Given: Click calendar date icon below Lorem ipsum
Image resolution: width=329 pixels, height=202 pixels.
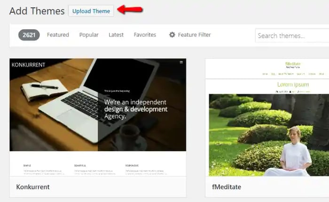Looking at the screenshot, I should [x=277, y=91].
